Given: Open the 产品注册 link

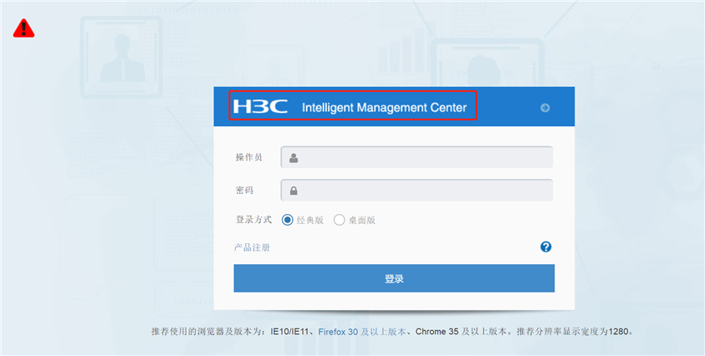Looking at the screenshot, I should pyautogui.click(x=252, y=247).
